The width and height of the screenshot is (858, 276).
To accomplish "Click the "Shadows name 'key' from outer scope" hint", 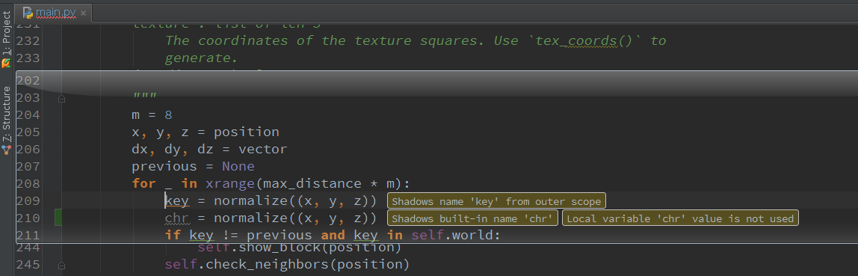I will 496,201.
